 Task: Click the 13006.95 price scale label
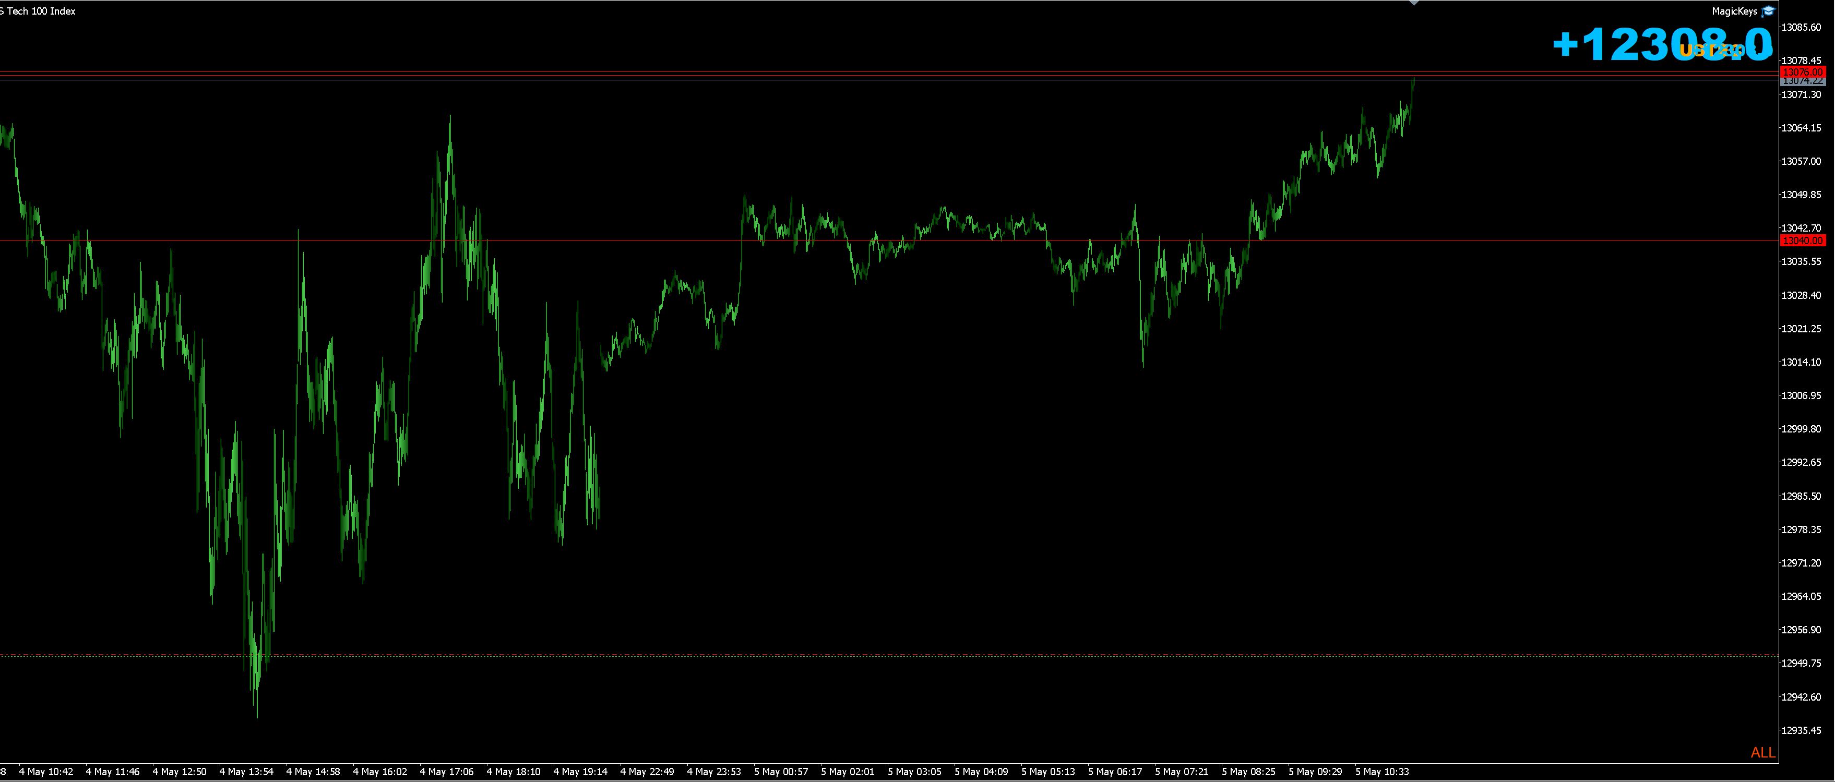(1801, 396)
